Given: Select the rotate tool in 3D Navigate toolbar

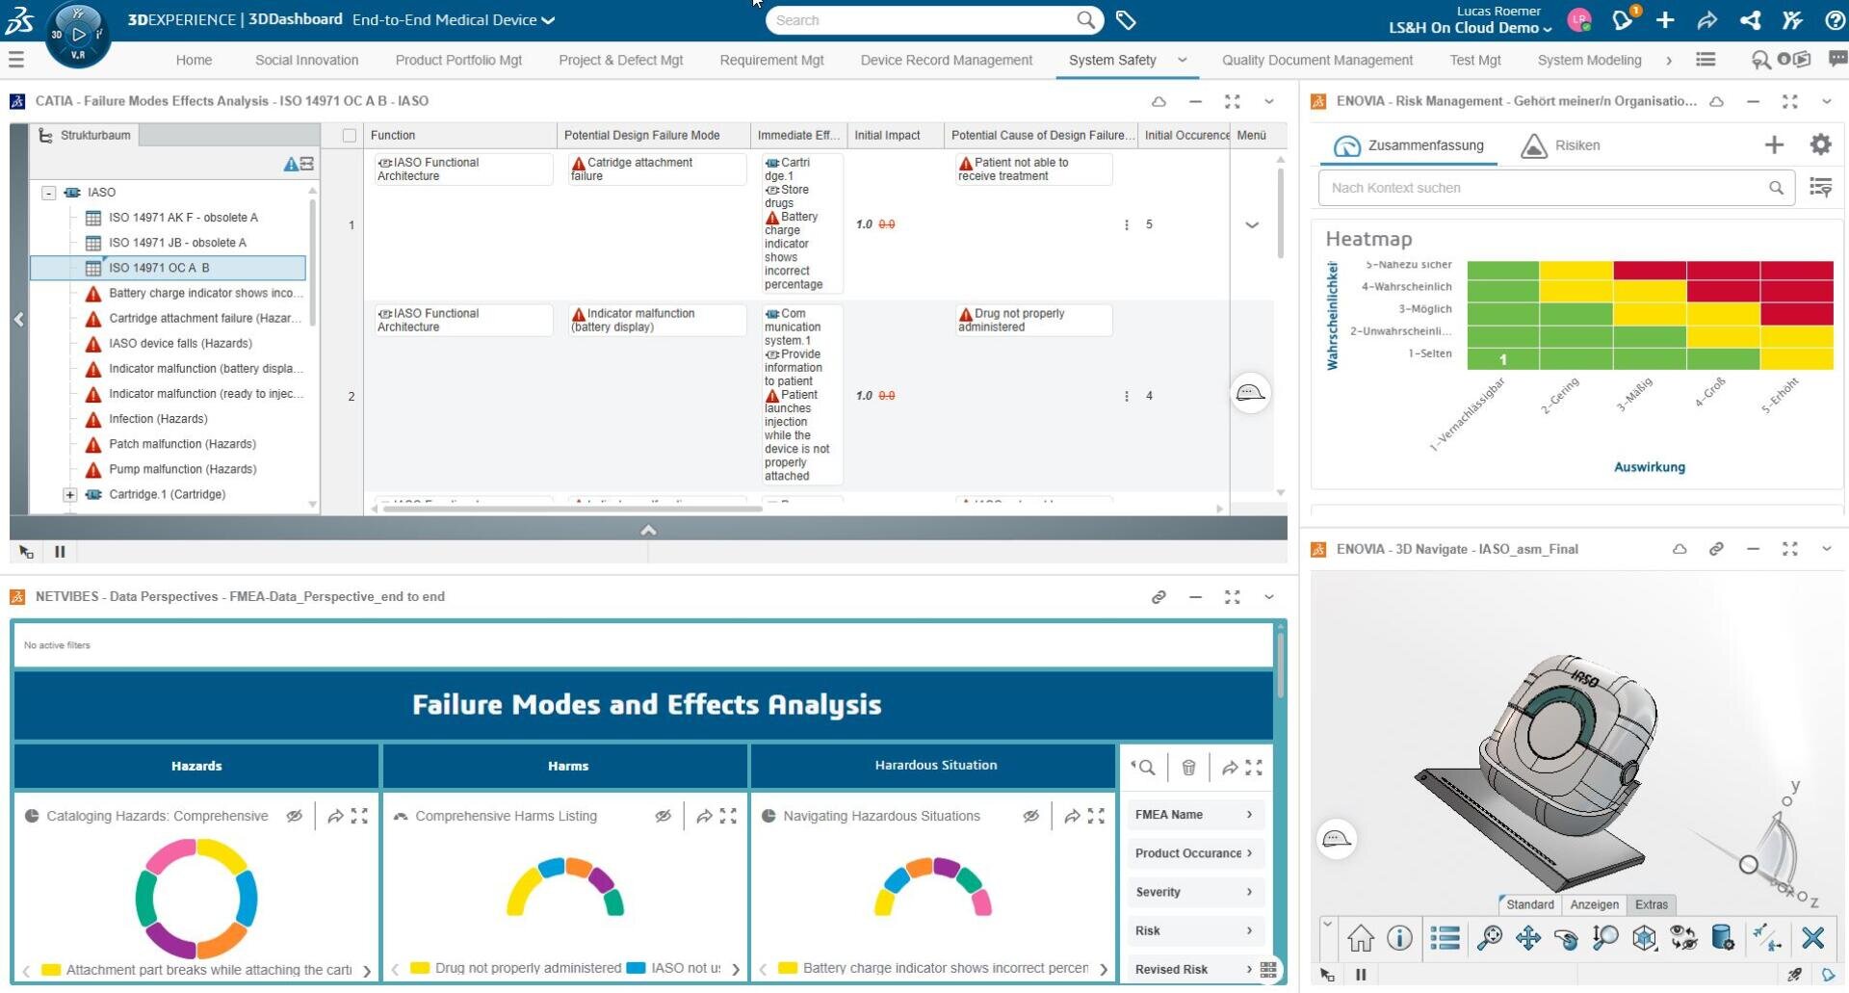Looking at the screenshot, I should (x=1567, y=938).
